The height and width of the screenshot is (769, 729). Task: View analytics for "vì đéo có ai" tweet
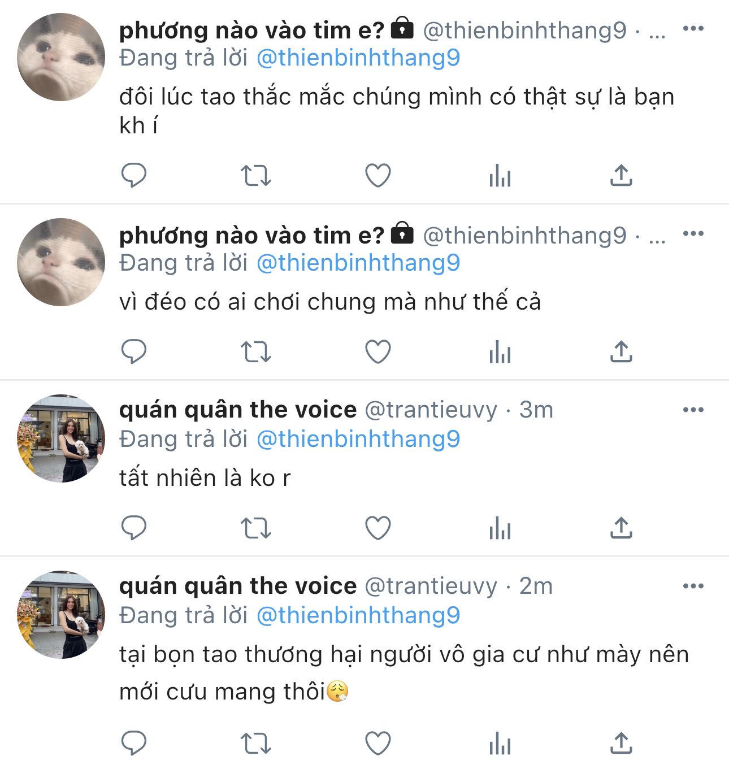[500, 351]
